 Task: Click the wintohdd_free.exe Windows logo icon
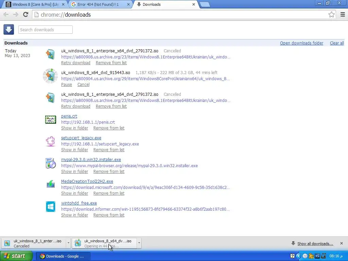50,207
